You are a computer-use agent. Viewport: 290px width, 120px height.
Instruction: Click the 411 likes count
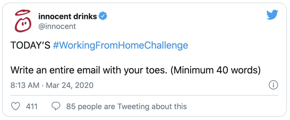tap(32, 106)
